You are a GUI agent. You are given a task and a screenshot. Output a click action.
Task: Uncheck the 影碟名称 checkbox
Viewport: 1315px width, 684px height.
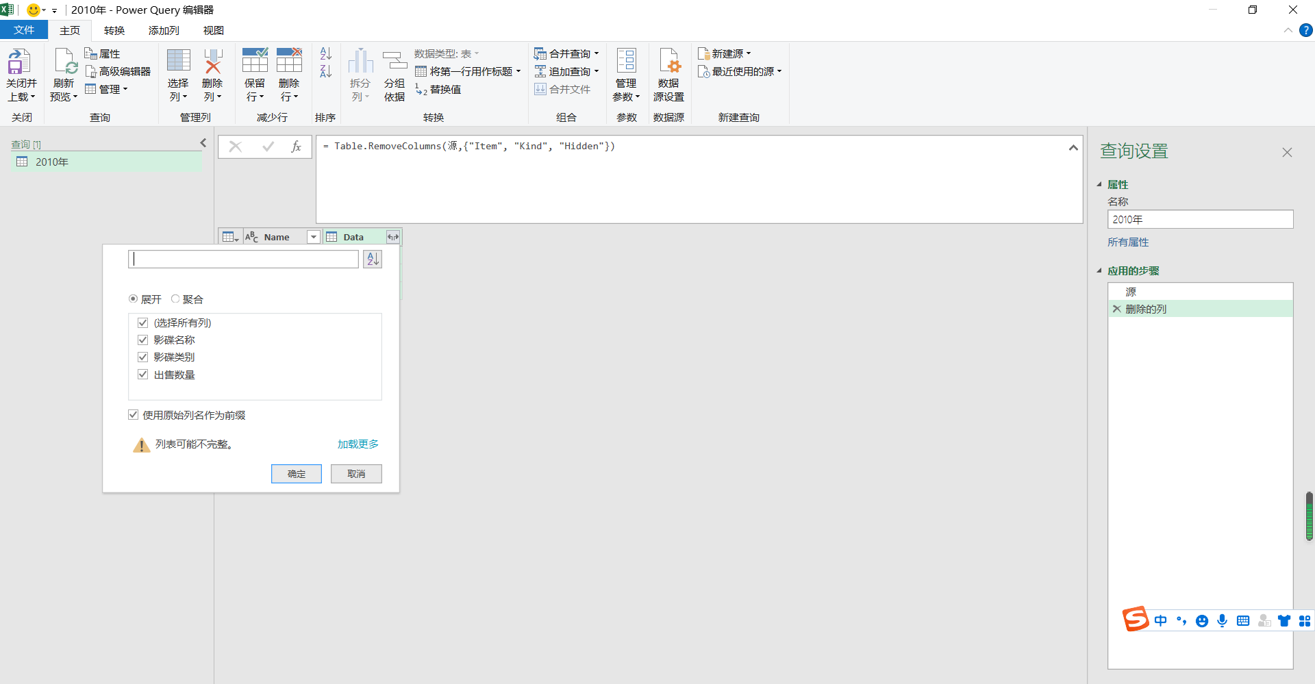[x=142, y=340]
